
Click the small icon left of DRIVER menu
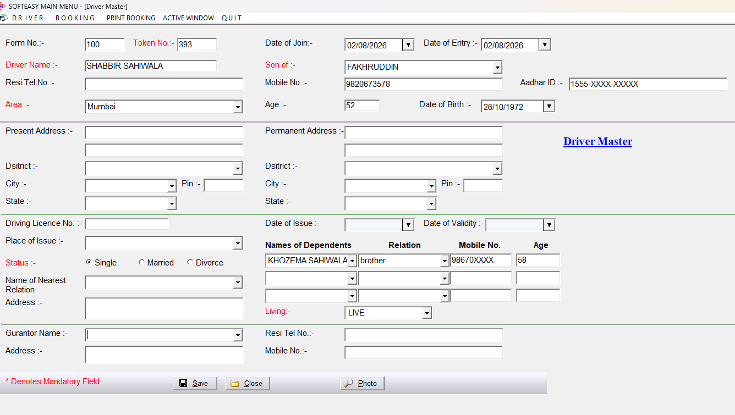(x=3, y=18)
